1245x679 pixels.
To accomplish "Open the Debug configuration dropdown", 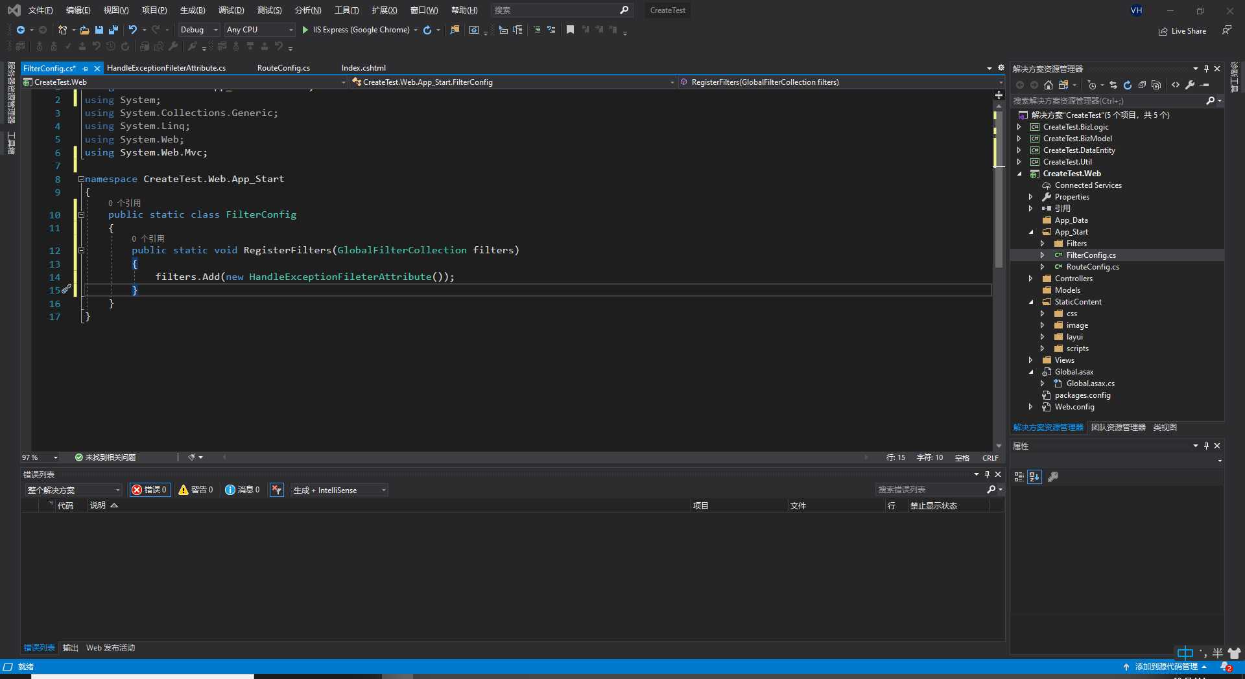I will 199,30.
